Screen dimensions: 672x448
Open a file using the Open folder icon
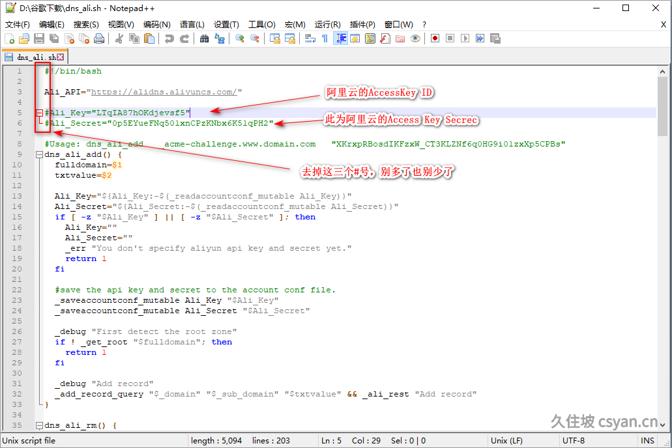coord(24,38)
